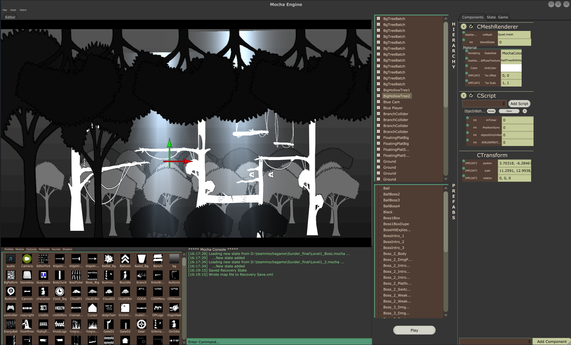Screen dimensions: 571x345
Task: Select the Camera prefab icon
Action: click(27, 259)
